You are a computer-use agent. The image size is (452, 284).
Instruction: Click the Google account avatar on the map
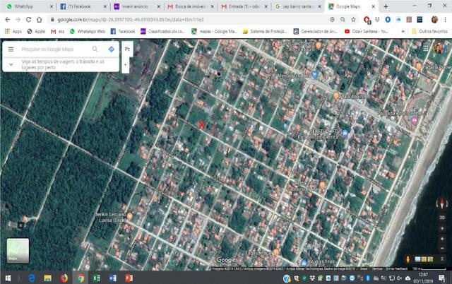tap(439, 48)
